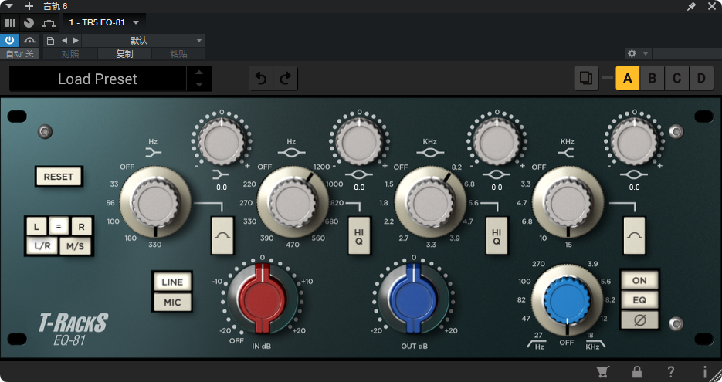Switch to L/R processing mode
The height and width of the screenshot is (382, 722).
click(x=42, y=245)
